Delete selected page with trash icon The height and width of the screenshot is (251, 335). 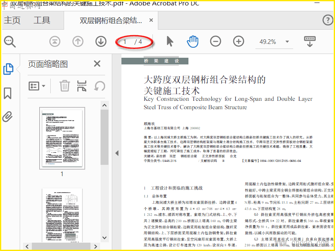click(x=64, y=86)
